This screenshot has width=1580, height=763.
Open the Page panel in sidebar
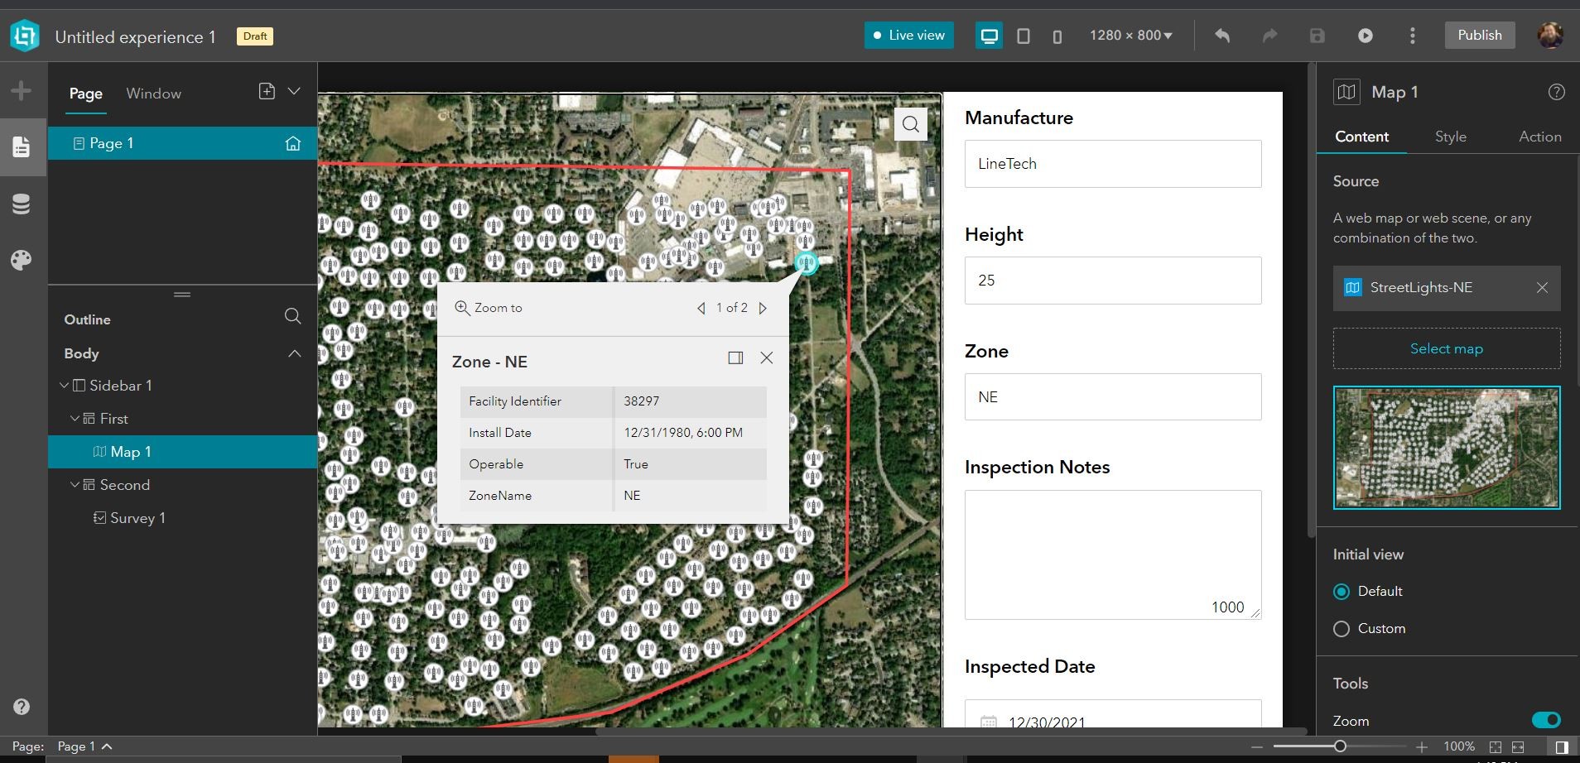click(x=22, y=147)
